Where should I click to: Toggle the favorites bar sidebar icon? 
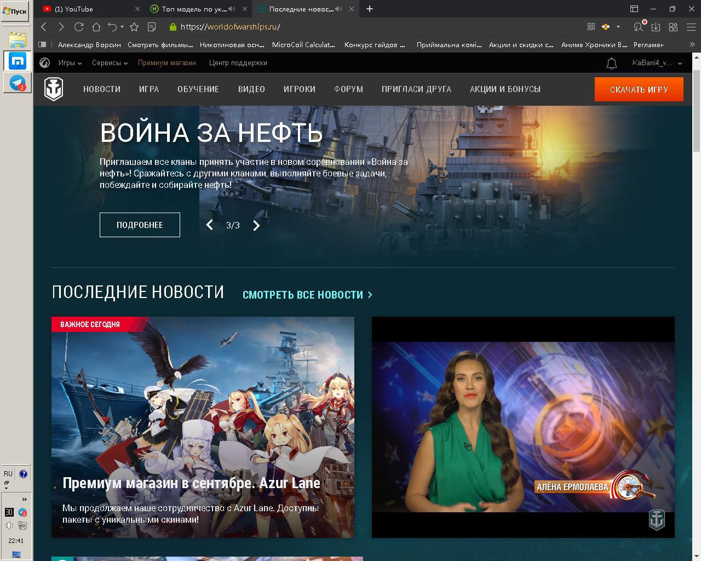(x=42, y=45)
